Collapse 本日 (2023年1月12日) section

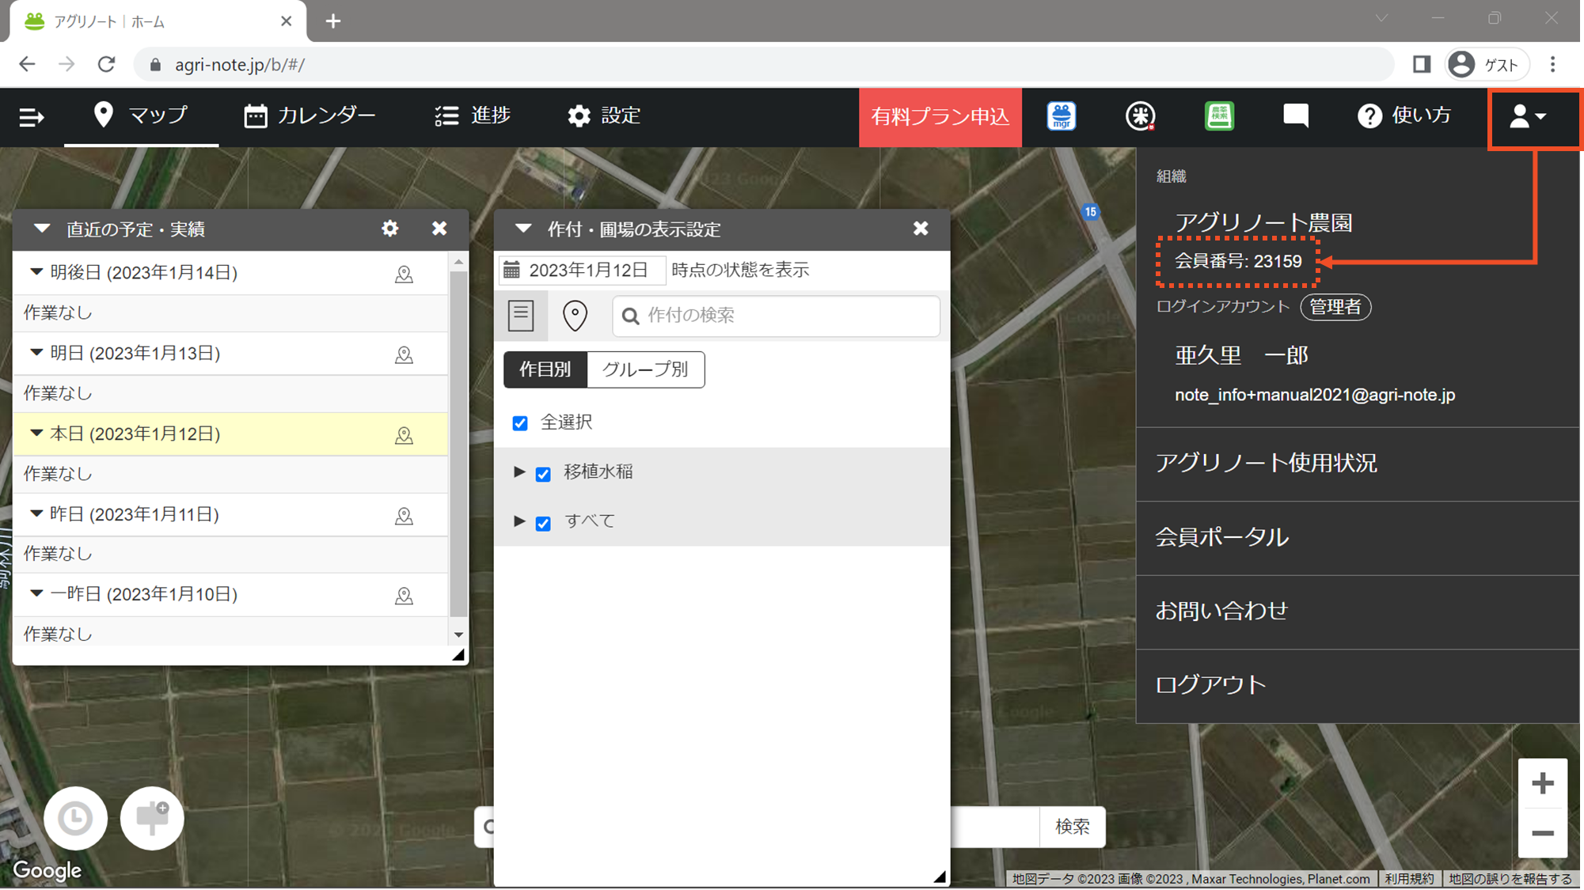tap(36, 434)
